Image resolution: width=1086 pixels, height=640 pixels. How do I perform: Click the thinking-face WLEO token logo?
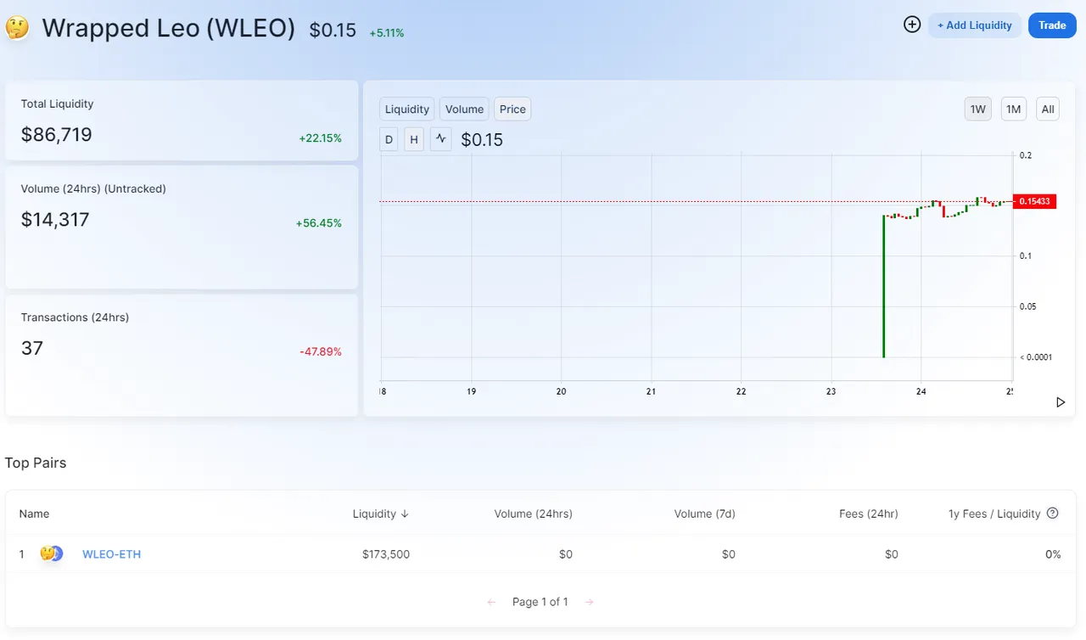pyautogui.click(x=17, y=28)
